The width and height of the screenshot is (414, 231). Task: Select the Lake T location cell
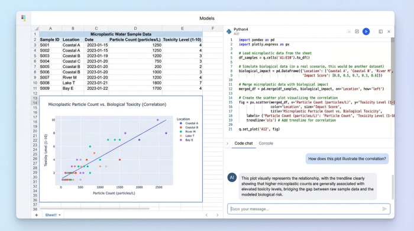tap(73, 83)
